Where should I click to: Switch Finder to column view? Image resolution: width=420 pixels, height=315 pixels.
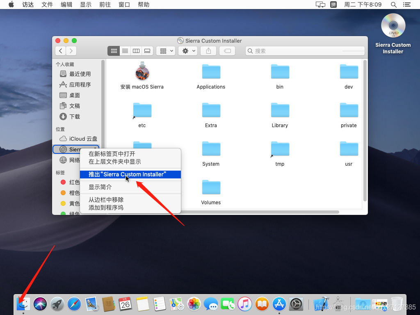coord(136,51)
